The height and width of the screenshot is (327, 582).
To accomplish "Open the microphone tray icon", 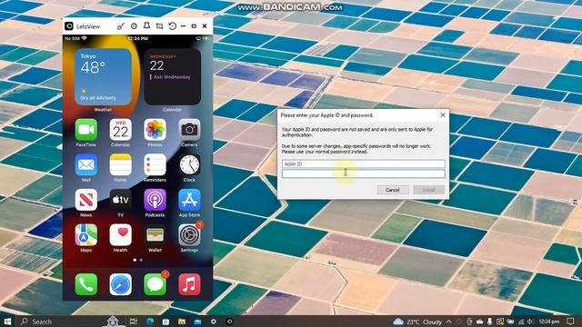I will pyautogui.click(x=489, y=322).
